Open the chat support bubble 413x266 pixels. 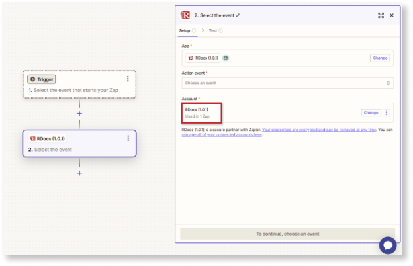click(x=388, y=245)
